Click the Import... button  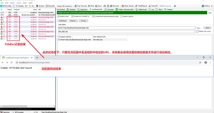coord(73,21)
